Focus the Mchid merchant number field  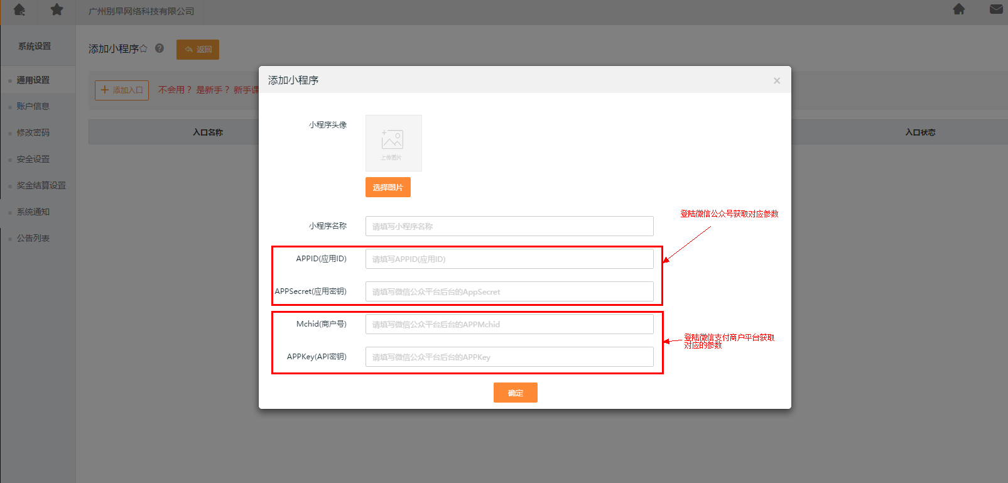click(x=509, y=324)
